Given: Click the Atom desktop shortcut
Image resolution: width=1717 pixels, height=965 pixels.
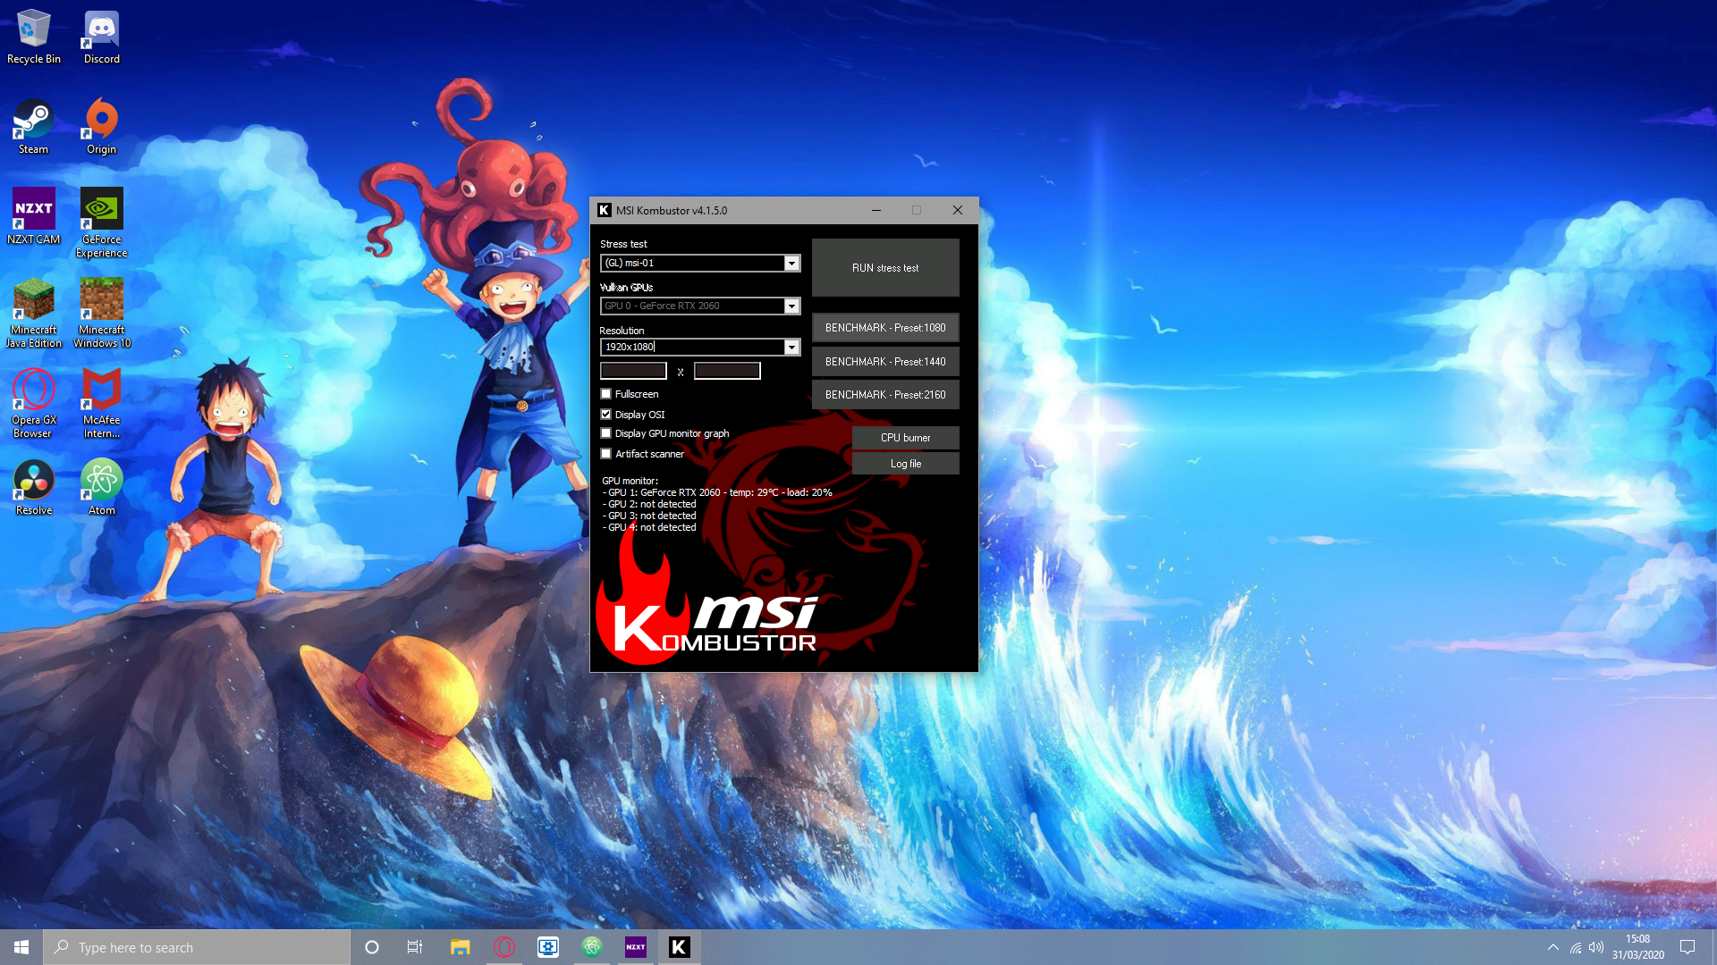Looking at the screenshot, I should [x=101, y=487].
